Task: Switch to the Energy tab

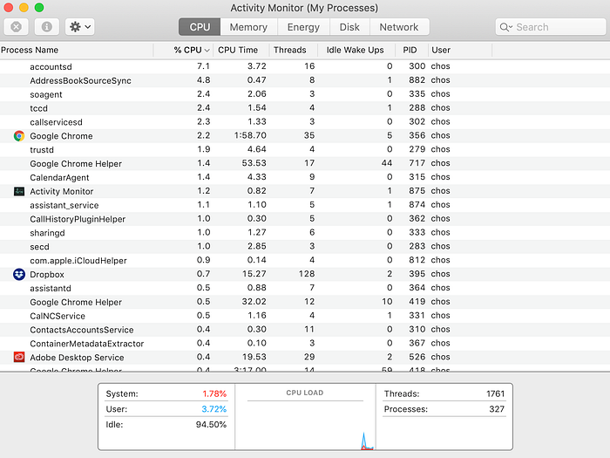Action: tap(303, 27)
